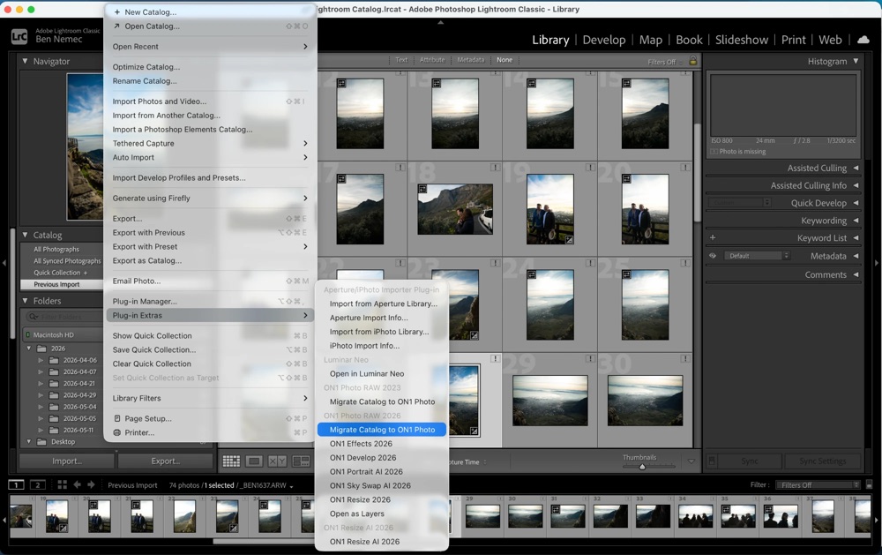Click 'Photo is missing' warning icon
882x555 pixels.
[x=714, y=152]
